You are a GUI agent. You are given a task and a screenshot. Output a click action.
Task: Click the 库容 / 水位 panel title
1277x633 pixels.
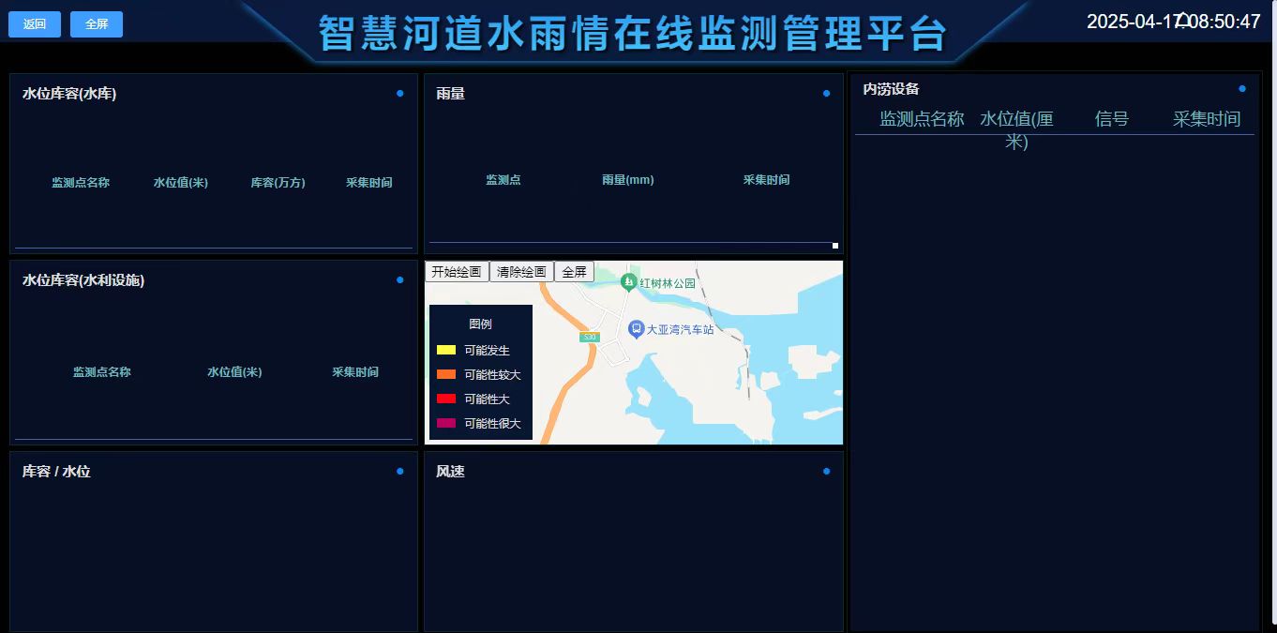tap(56, 472)
